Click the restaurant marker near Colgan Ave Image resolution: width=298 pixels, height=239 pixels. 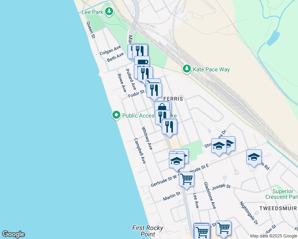coord(140,51)
